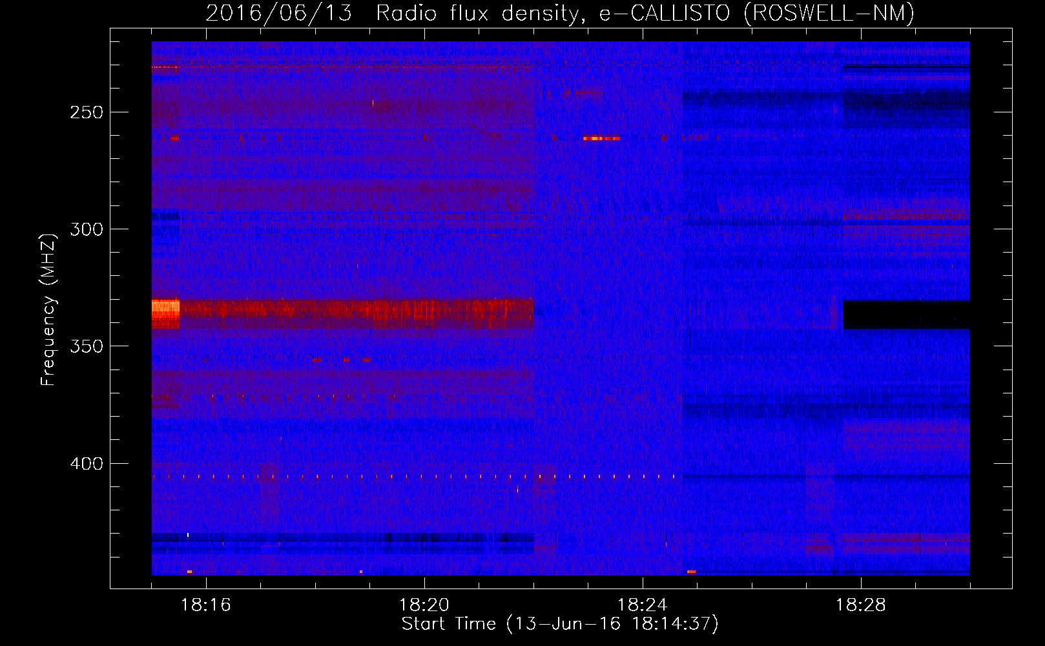1045x646 pixels.
Task: Click the "Frequency (MHZ)" axis label
Action: click(x=48, y=310)
